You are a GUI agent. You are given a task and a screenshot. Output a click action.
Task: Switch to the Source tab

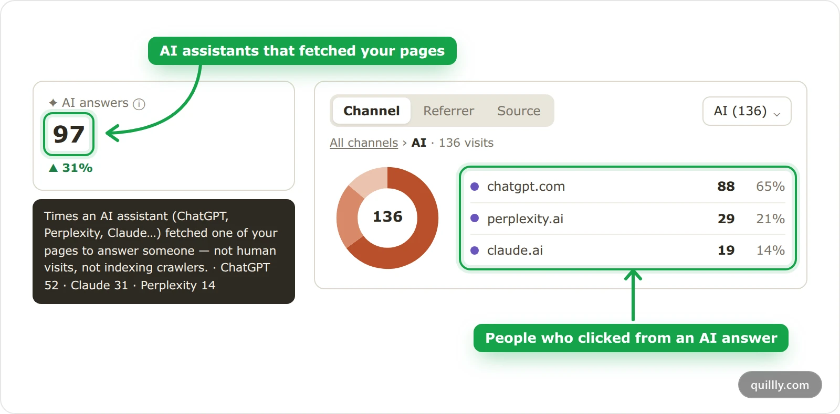(519, 111)
